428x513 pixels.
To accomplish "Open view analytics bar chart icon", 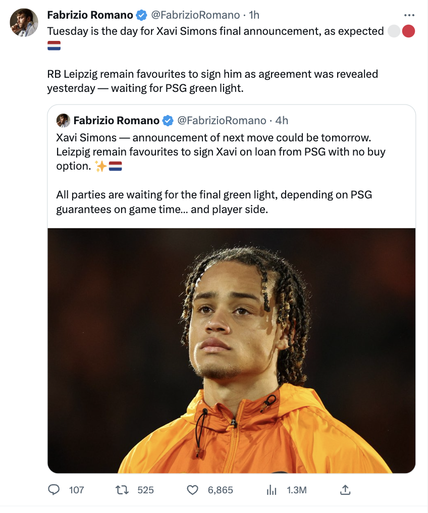I will 272,490.
